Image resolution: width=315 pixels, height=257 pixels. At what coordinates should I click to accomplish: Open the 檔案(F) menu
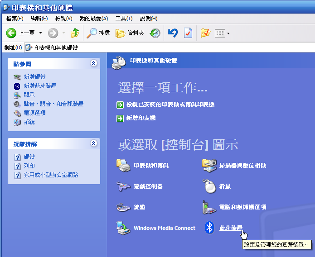15,19
